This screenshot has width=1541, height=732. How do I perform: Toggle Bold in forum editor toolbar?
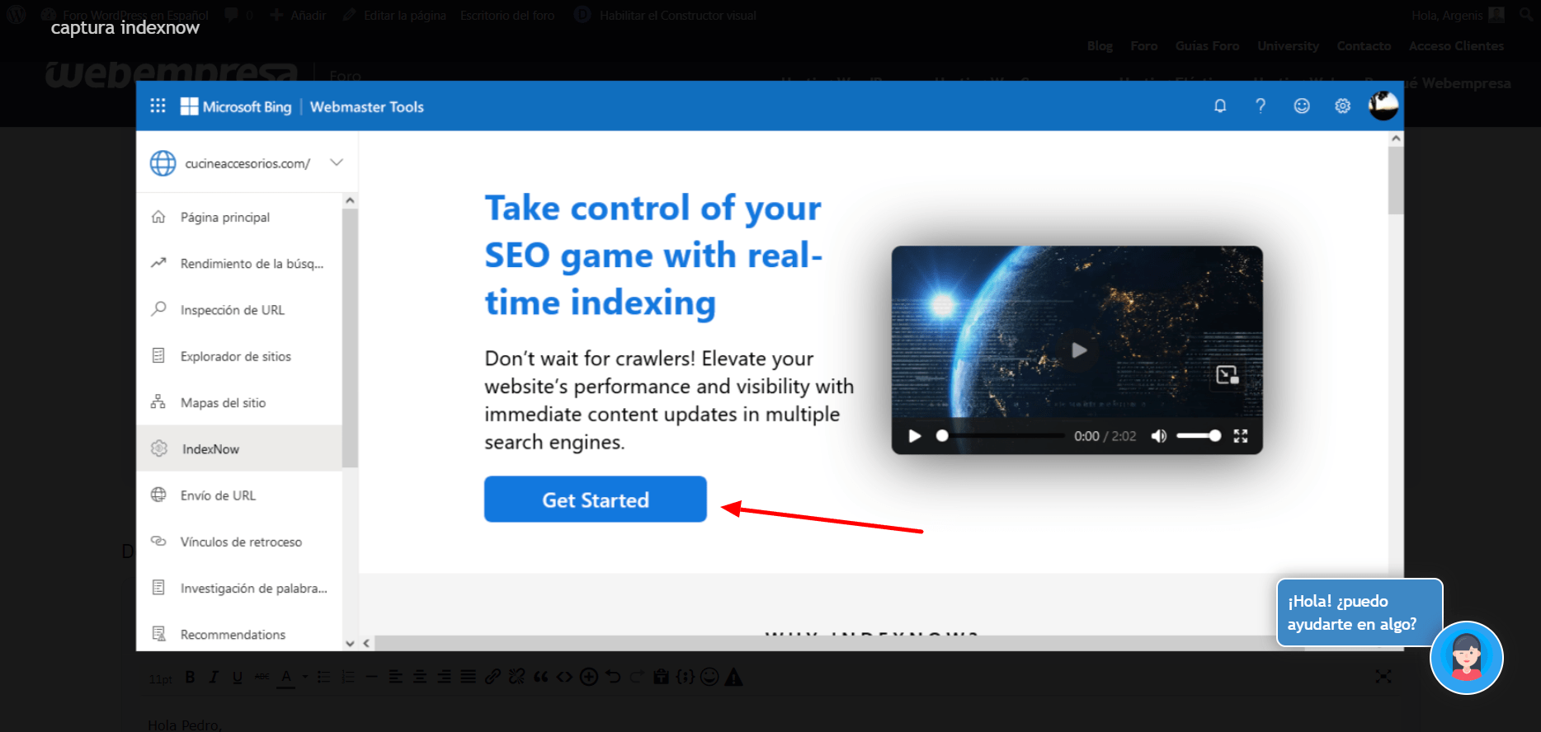coord(190,677)
